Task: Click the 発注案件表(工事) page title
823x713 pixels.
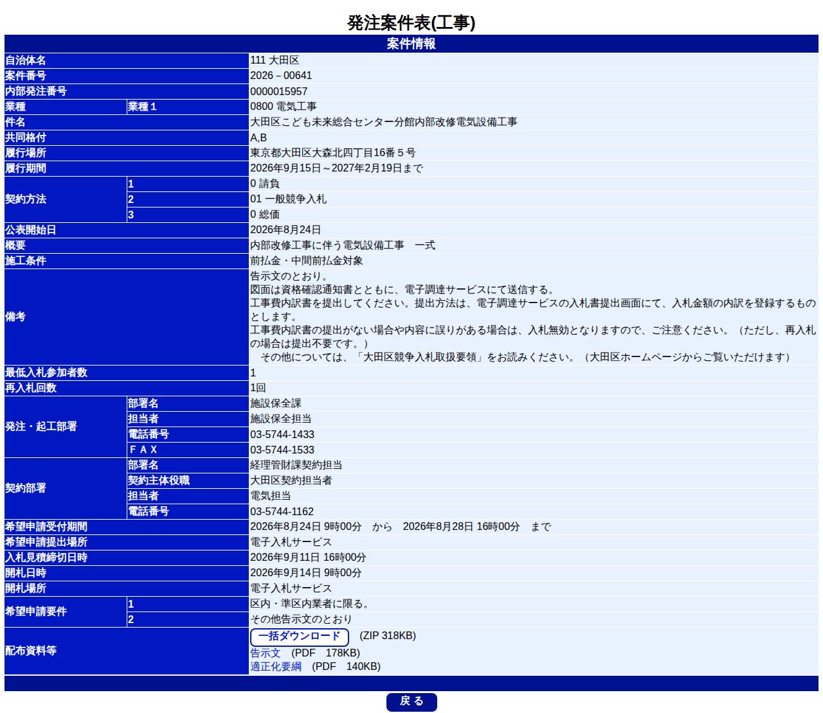Action: coord(411,22)
